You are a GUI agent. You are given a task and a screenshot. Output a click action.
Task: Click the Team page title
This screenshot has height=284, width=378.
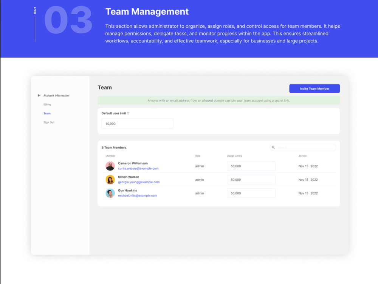pos(105,87)
